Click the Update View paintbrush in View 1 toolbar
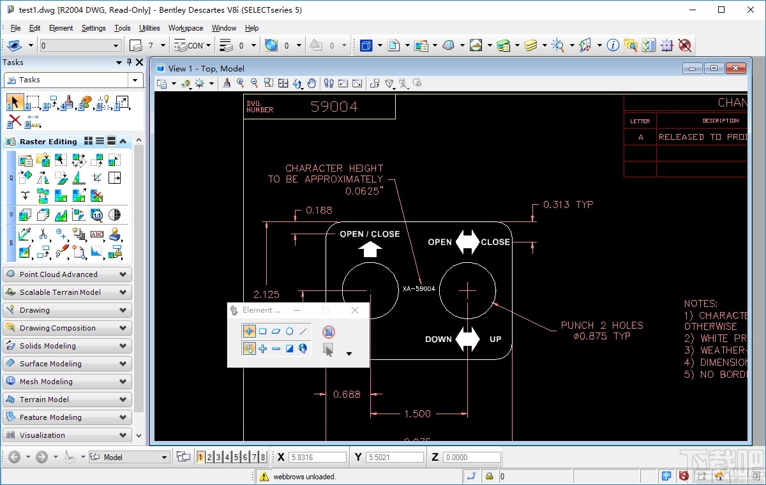The width and height of the screenshot is (766, 485). point(227,83)
